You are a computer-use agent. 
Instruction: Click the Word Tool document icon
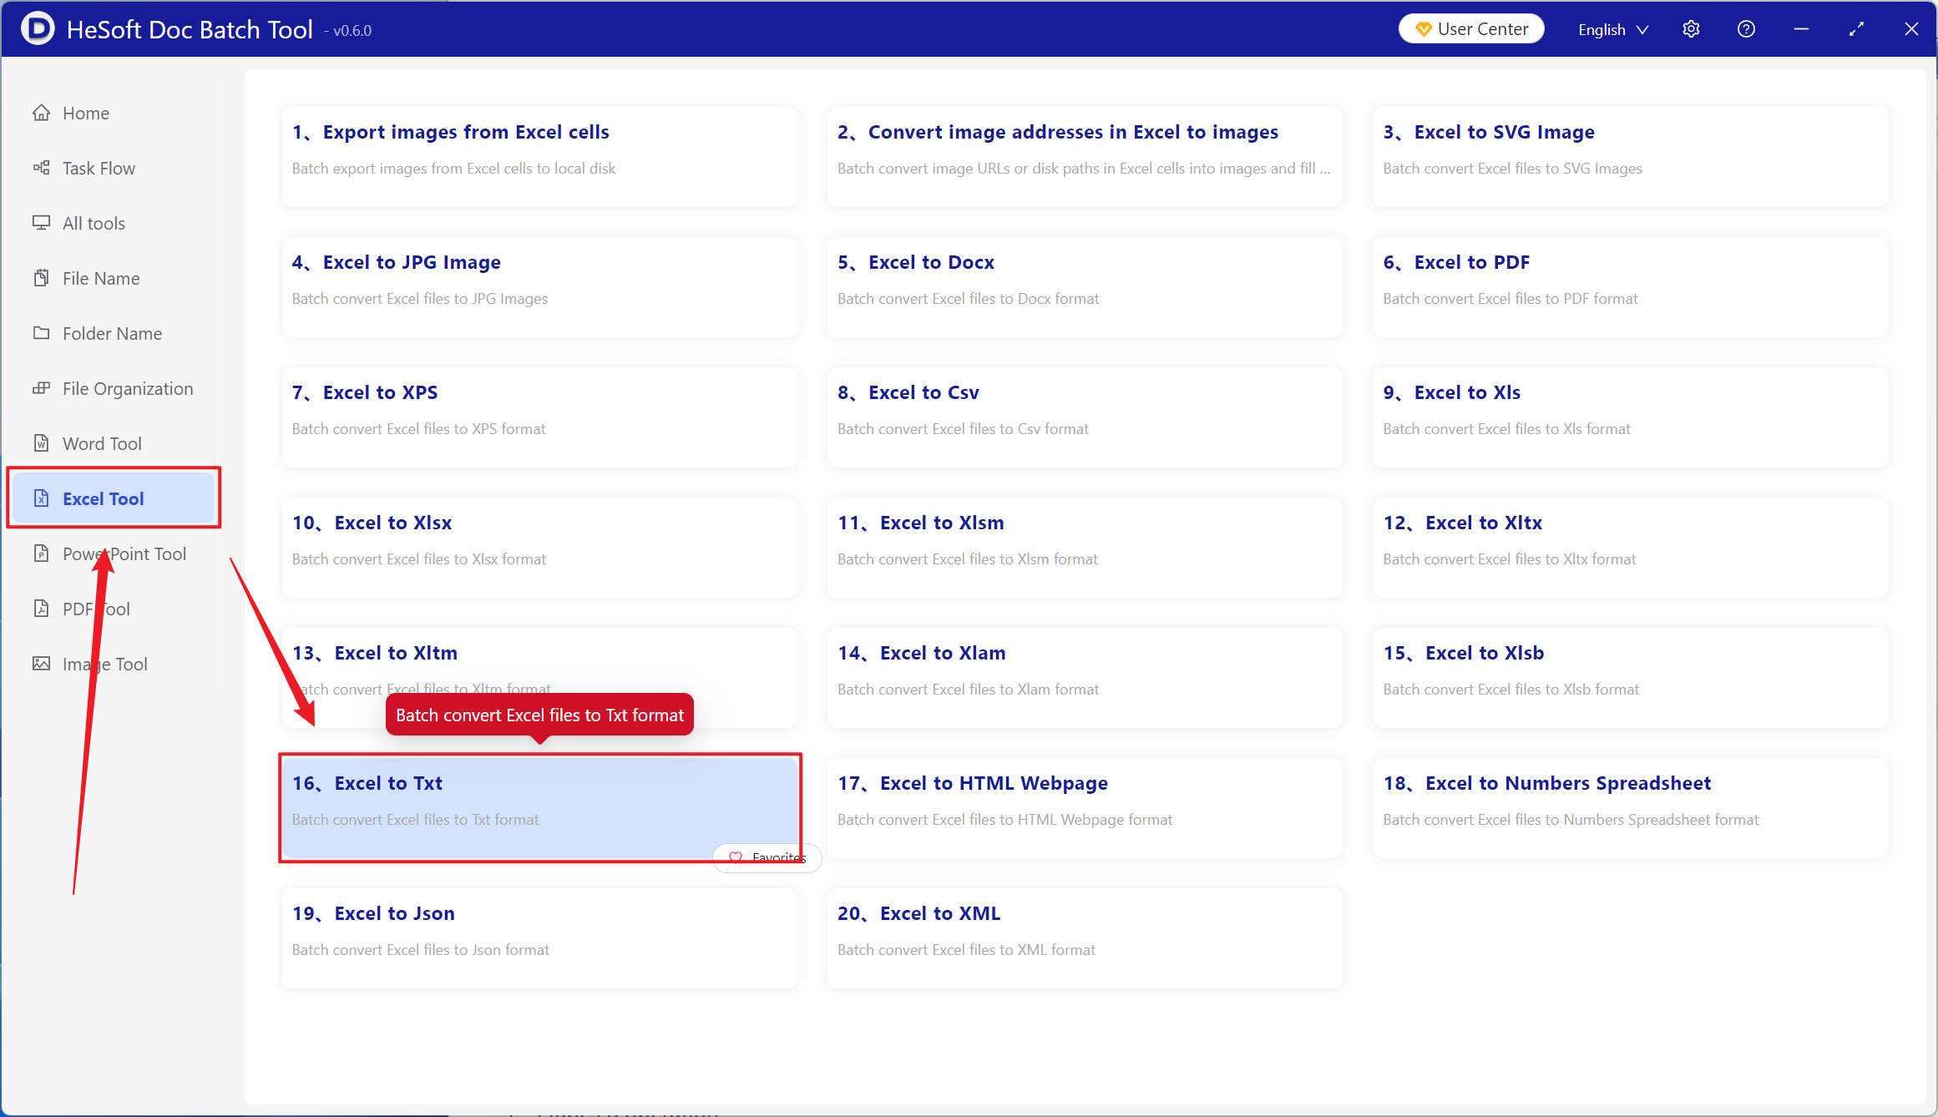point(41,443)
